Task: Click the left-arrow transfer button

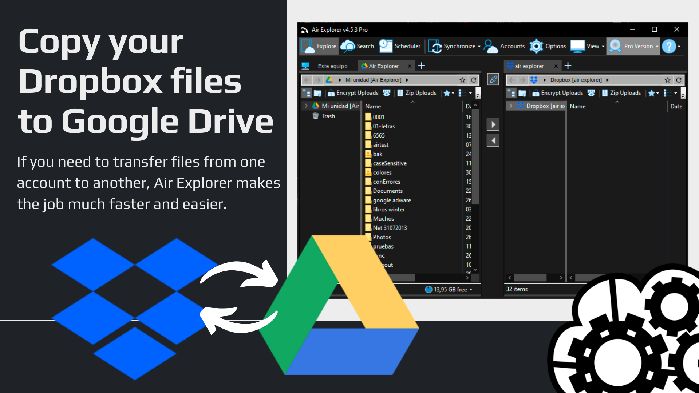Action: coord(493,140)
